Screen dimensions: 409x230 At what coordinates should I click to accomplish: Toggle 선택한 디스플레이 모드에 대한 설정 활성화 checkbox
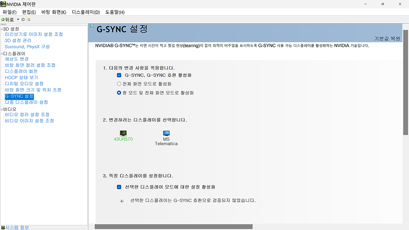click(119, 187)
